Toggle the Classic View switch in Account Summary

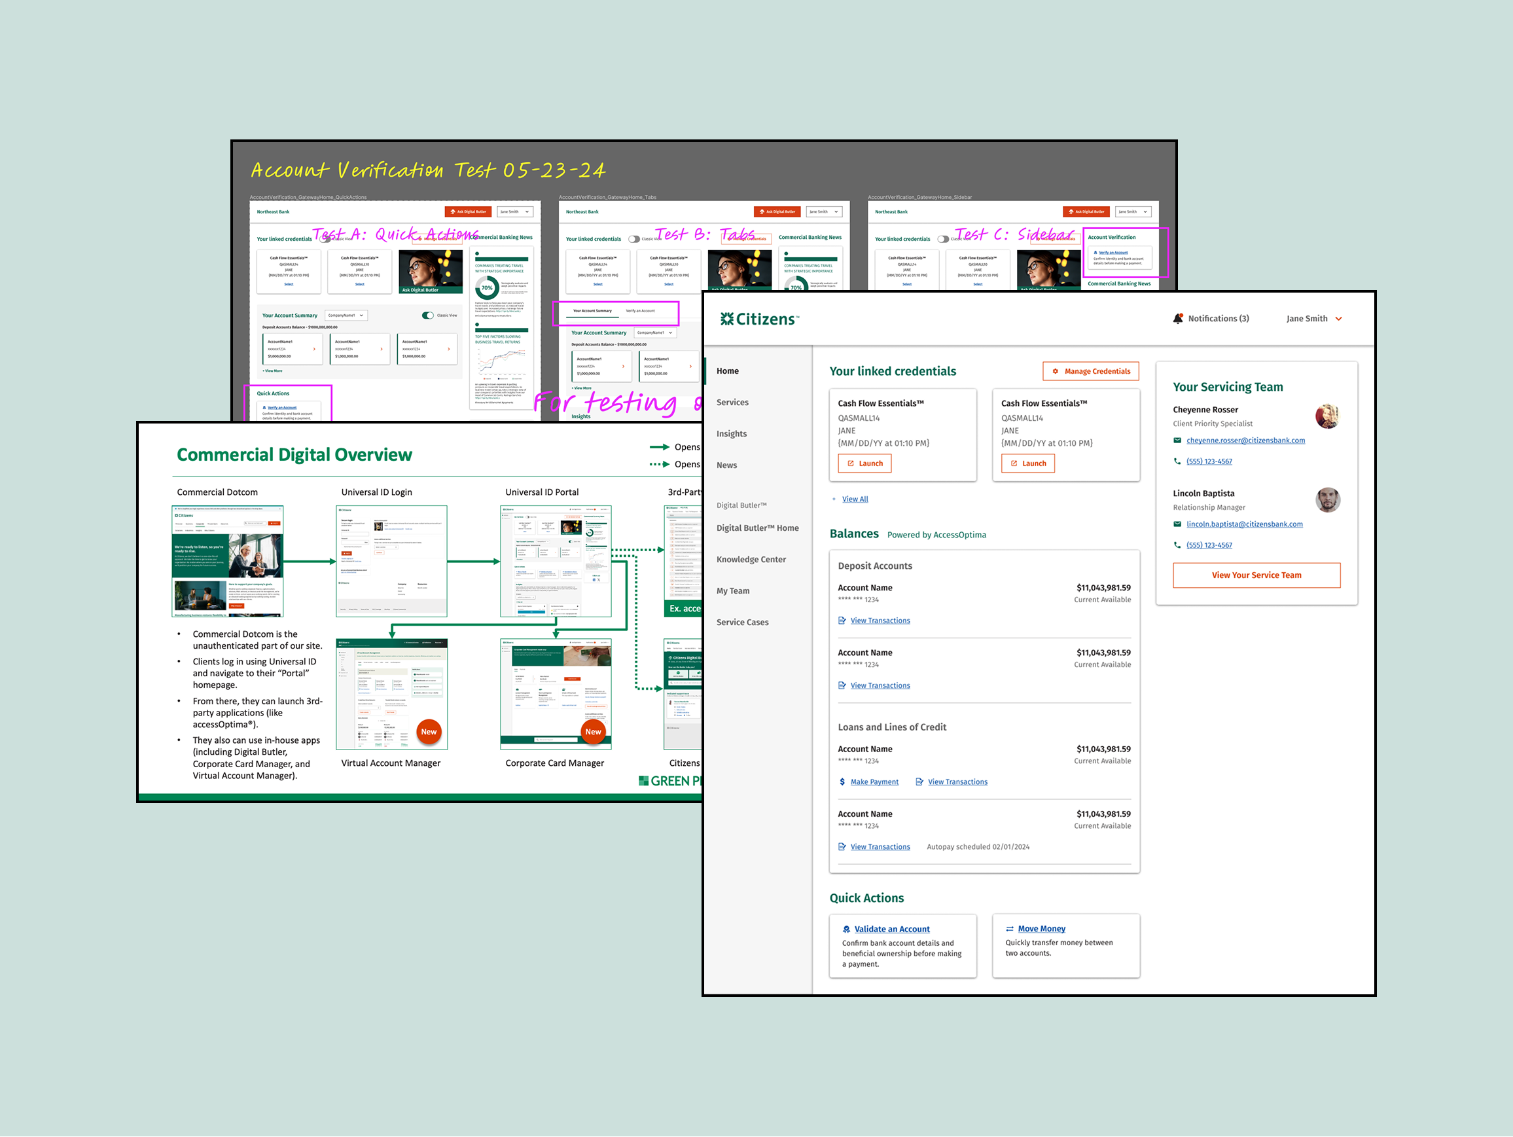pos(427,316)
